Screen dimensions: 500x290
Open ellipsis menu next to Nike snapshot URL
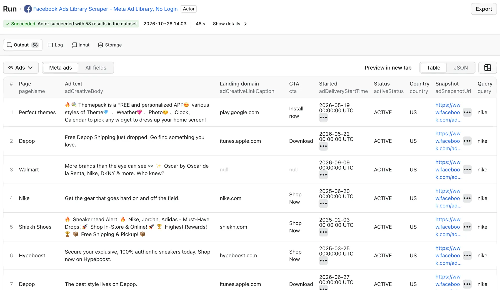(467, 198)
